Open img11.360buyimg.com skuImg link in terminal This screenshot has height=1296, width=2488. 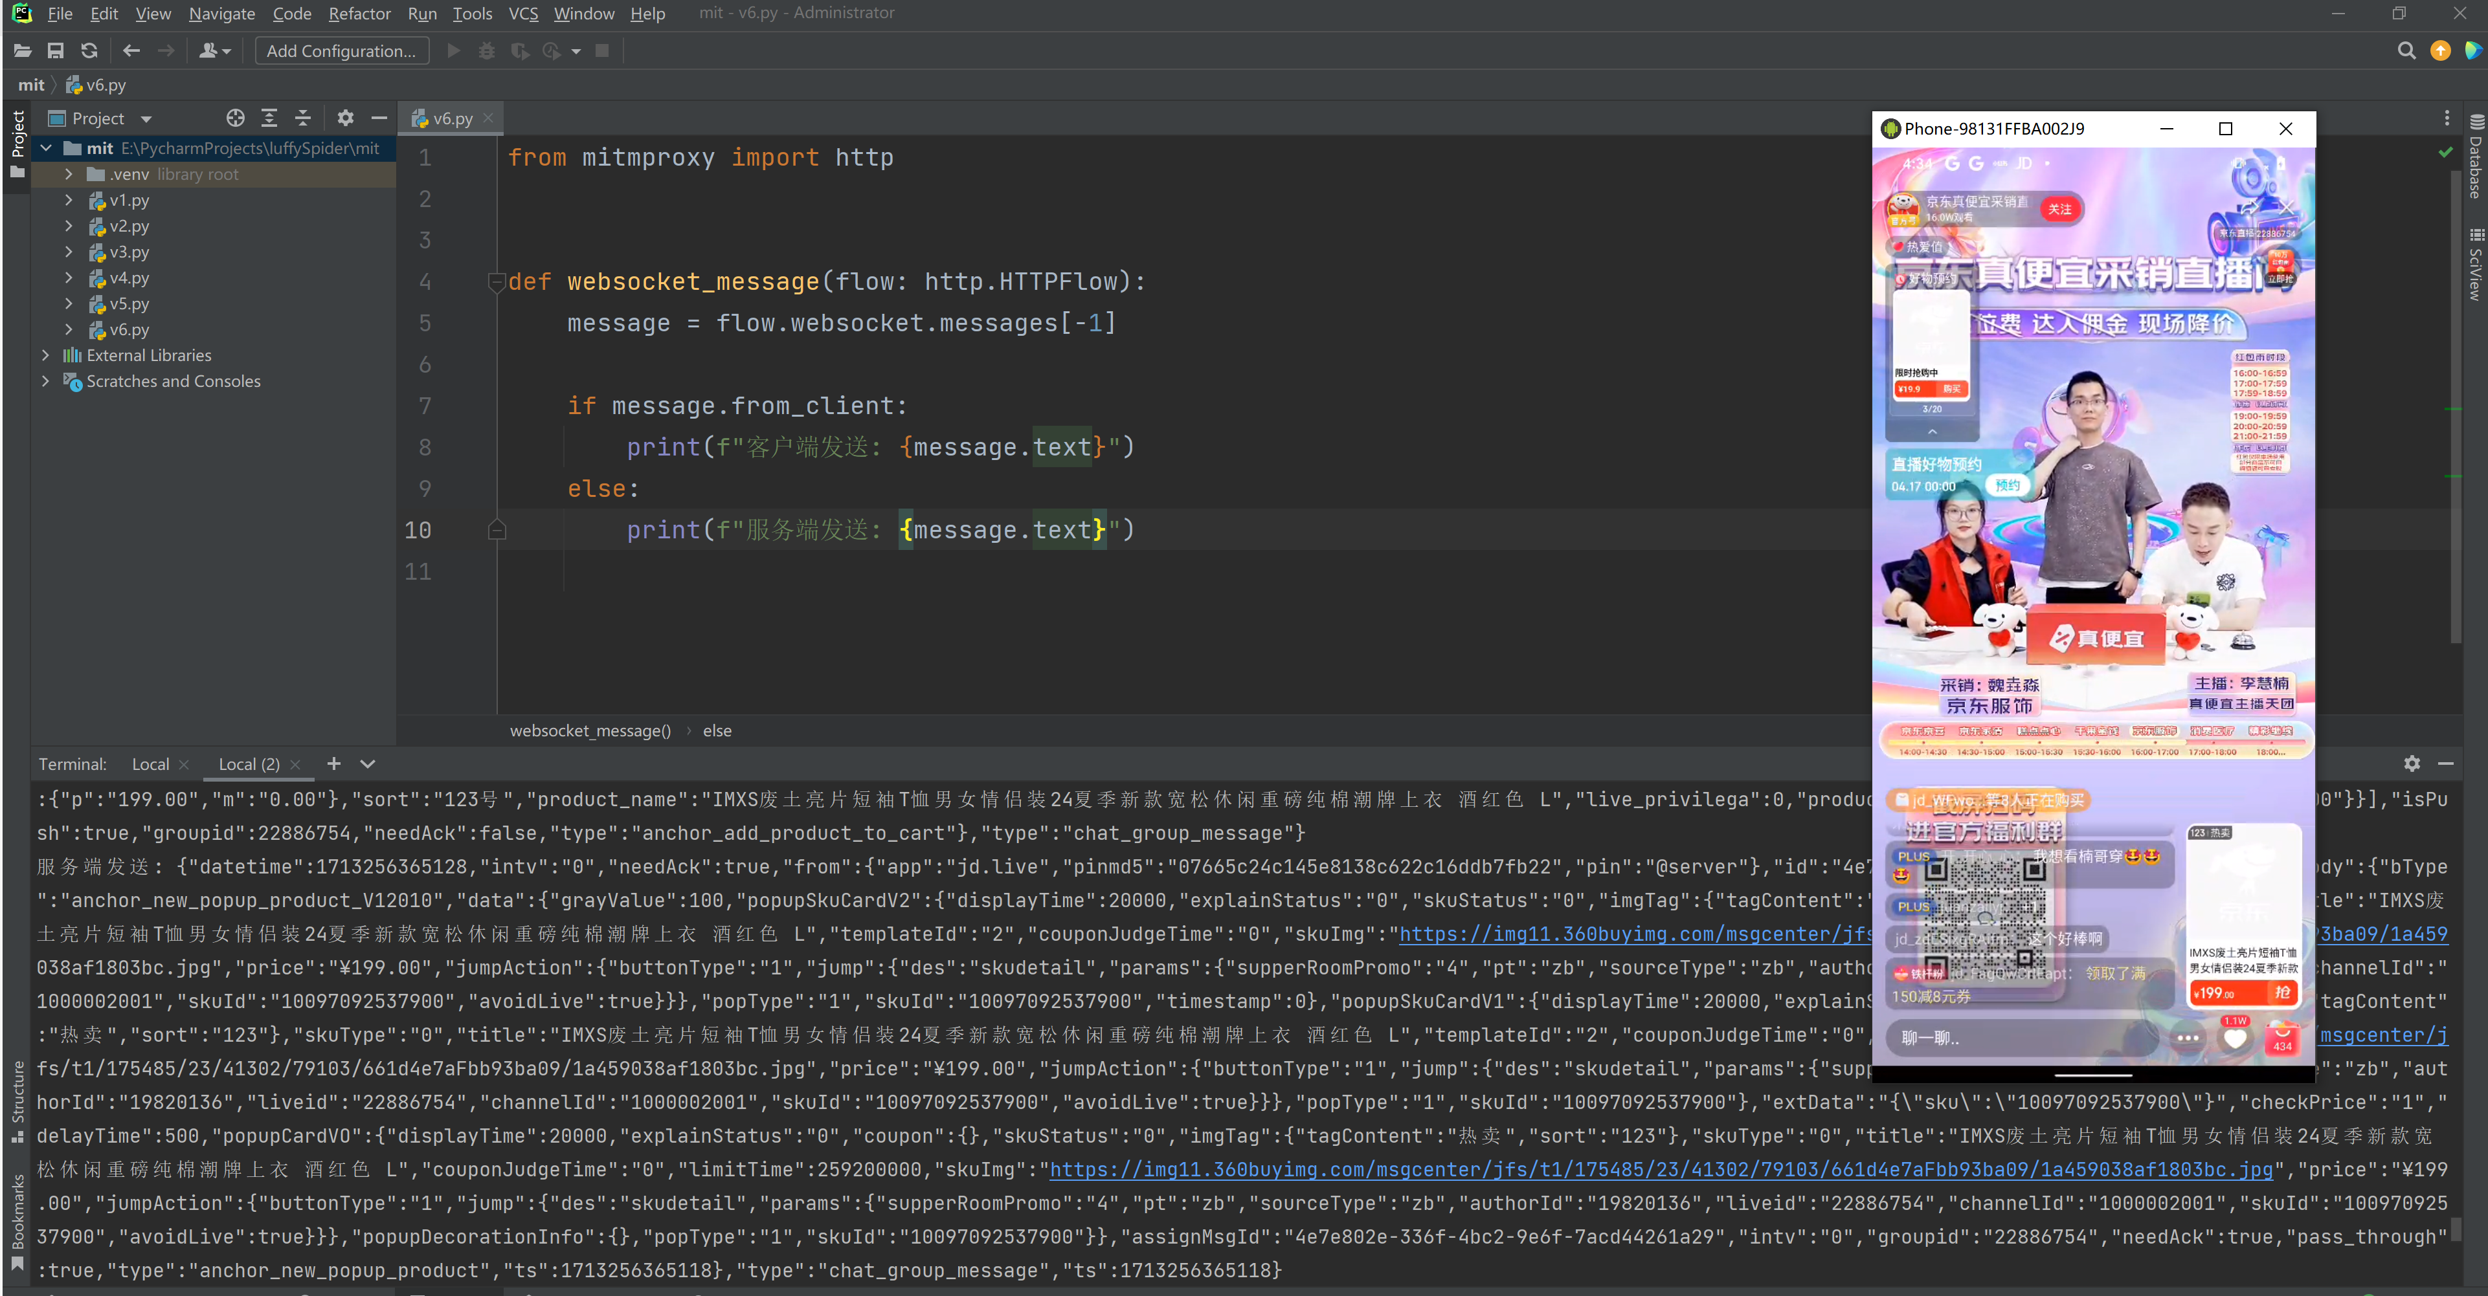click(x=1660, y=1170)
